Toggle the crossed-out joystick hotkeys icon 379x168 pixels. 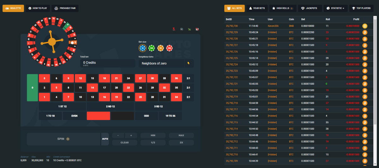click(174, 29)
